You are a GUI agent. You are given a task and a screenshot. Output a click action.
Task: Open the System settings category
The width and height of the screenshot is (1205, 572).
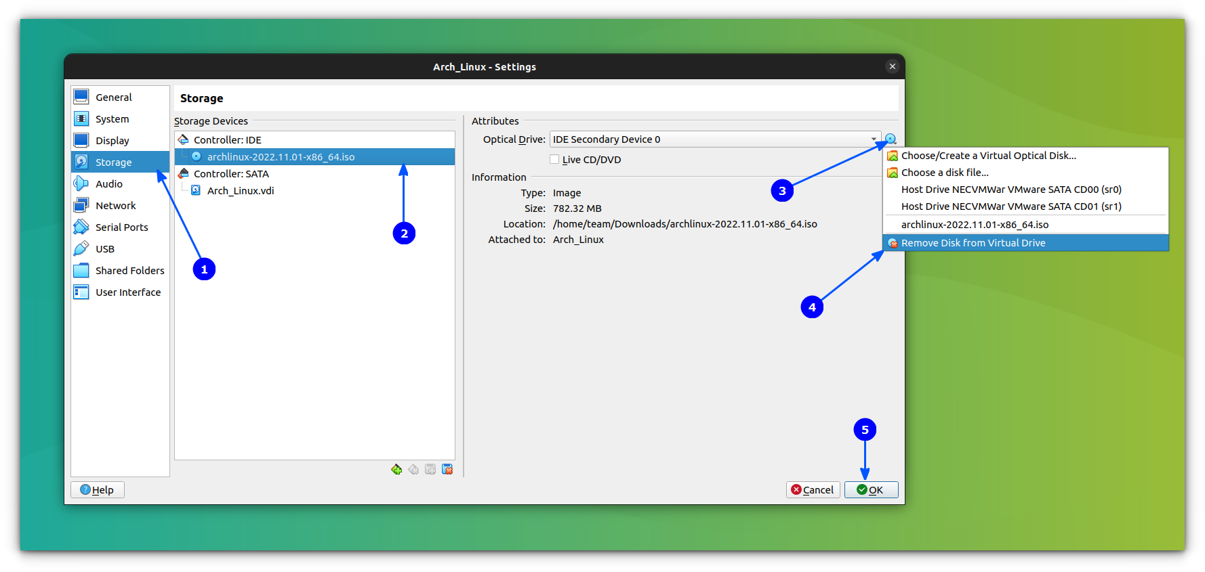click(112, 119)
